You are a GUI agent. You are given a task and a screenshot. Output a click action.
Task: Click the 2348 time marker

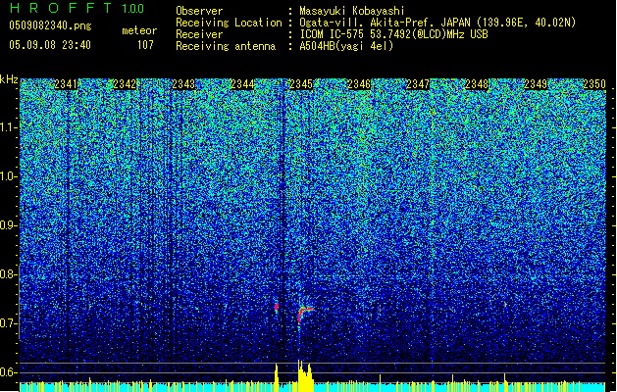coord(477,84)
